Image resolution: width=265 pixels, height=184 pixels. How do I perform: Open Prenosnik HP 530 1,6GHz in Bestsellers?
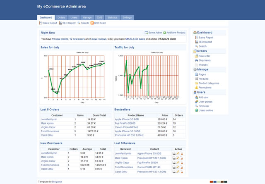(x=129, y=135)
